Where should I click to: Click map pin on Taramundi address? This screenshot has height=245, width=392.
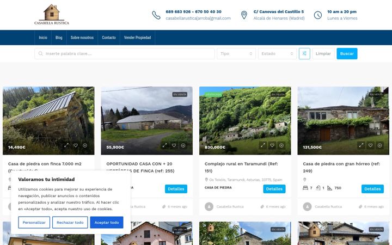click(x=206, y=180)
